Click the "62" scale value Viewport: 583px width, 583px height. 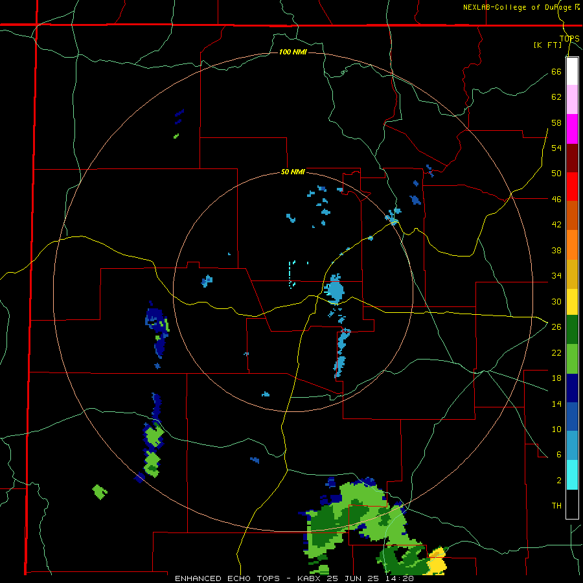click(556, 97)
